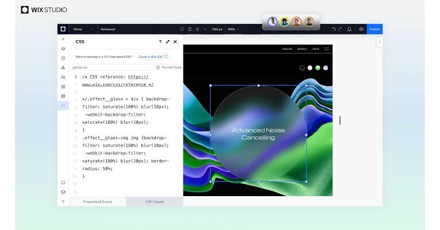Click the first collaborator avatar with purple ring
440x230 pixels.
click(272, 22)
